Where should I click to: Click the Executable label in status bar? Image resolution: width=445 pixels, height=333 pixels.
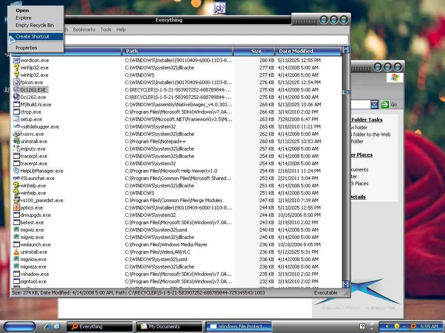(x=325, y=293)
